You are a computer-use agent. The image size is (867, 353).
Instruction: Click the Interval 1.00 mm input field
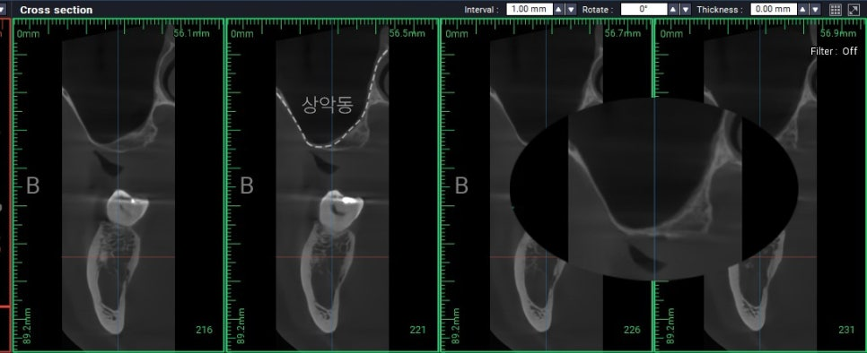click(530, 9)
